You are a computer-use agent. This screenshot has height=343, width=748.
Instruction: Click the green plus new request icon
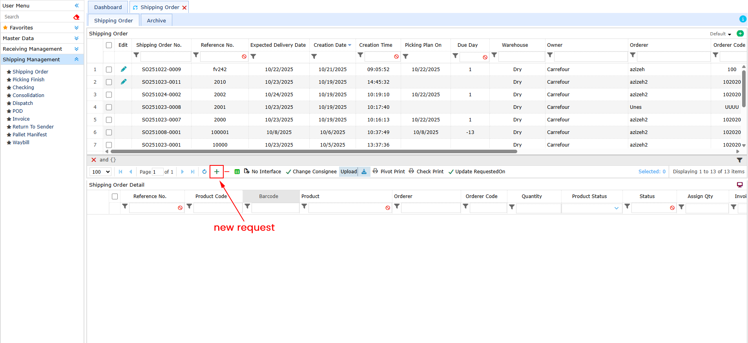pos(216,172)
